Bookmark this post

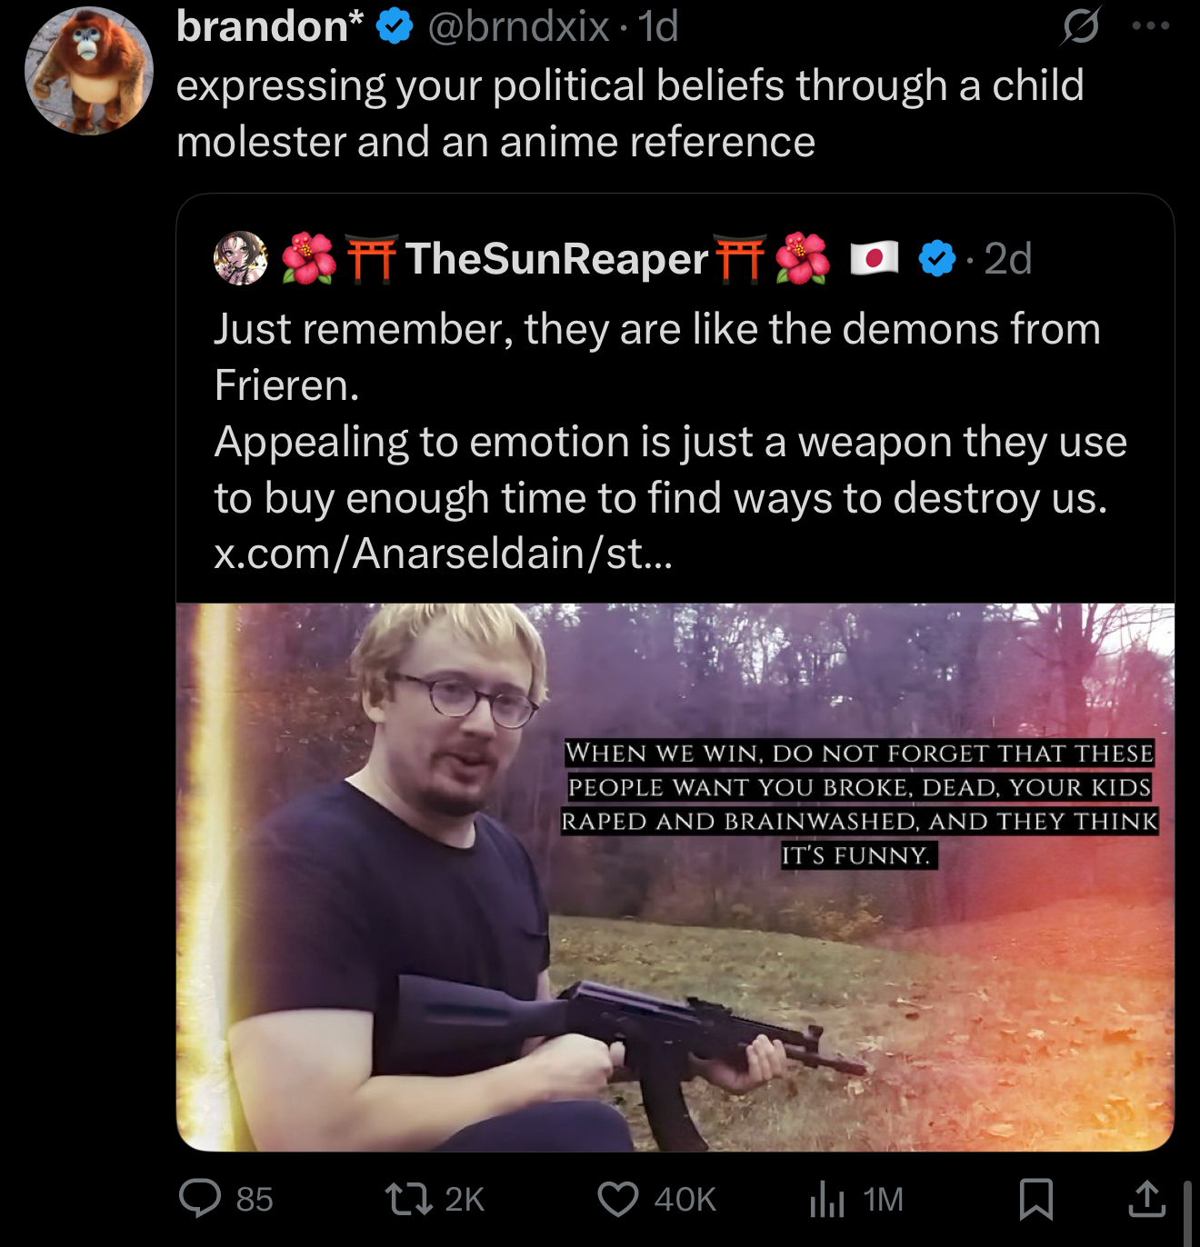[1036, 1198]
